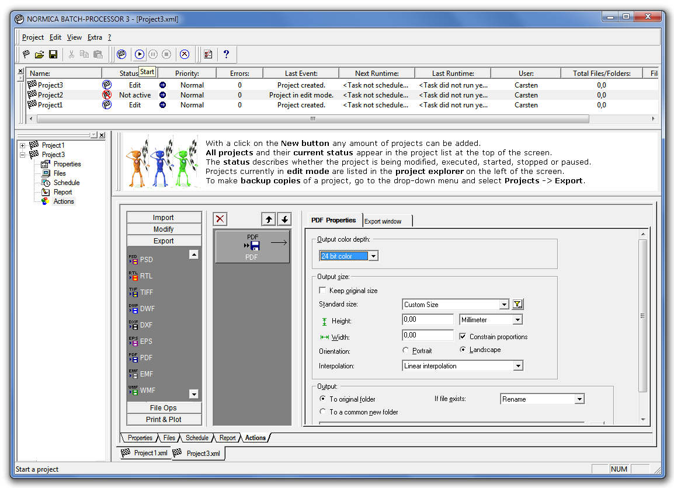Choose the DWF export format icon

tap(133, 309)
